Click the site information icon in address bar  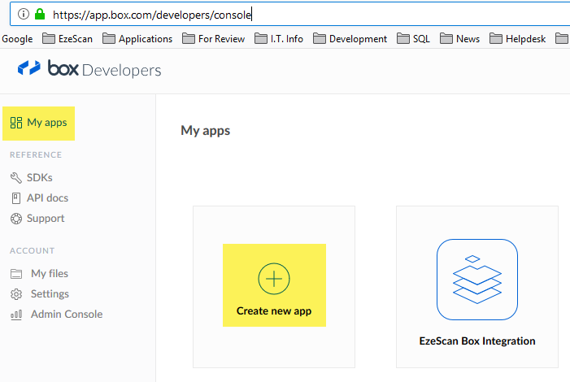tap(23, 14)
